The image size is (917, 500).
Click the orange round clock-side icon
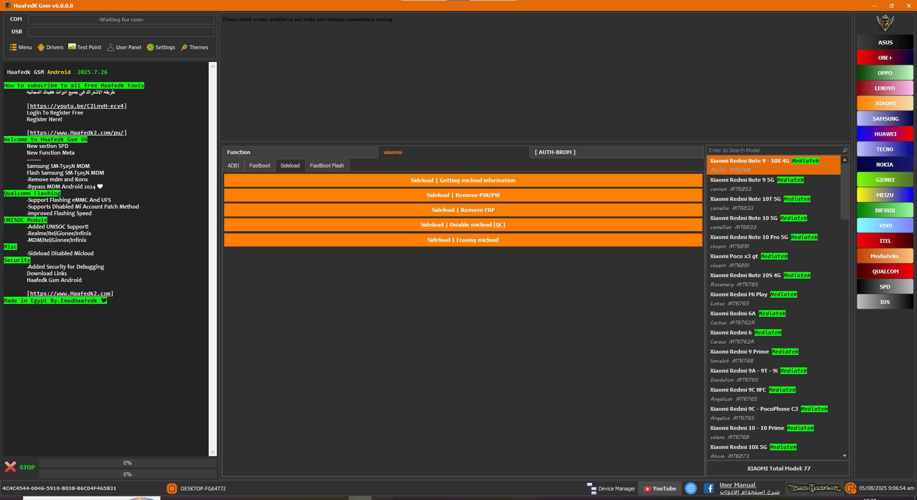(851, 488)
